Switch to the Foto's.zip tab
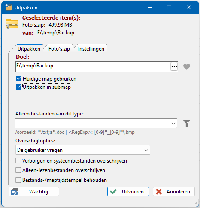 click(59, 49)
